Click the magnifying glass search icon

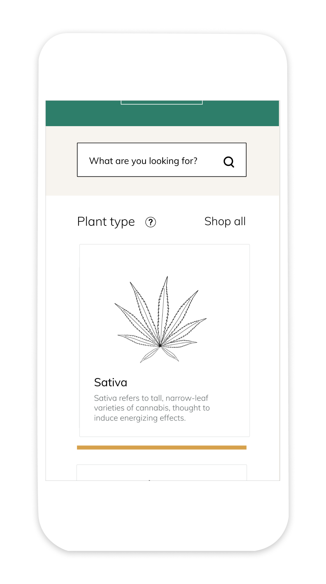click(x=229, y=162)
